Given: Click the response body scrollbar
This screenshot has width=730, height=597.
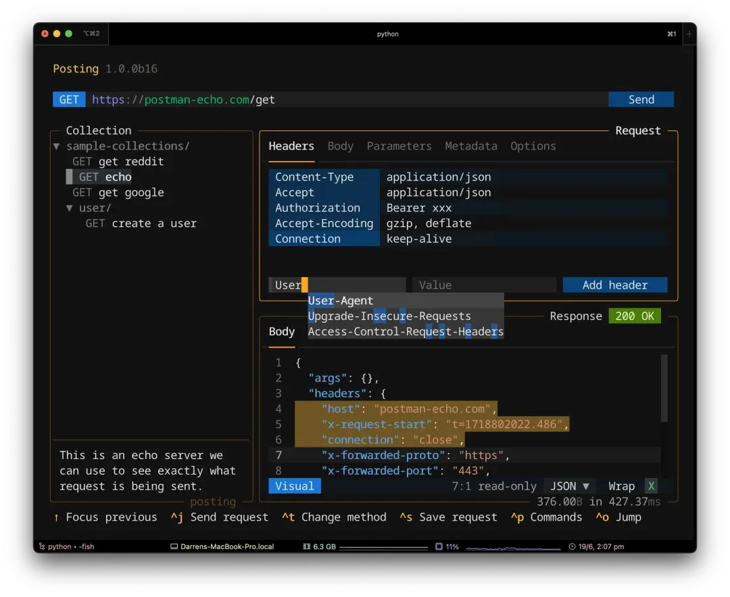Looking at the screenshot, I should point(664,389).
